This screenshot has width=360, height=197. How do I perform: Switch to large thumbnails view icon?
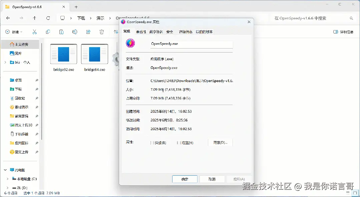(355, 193)
